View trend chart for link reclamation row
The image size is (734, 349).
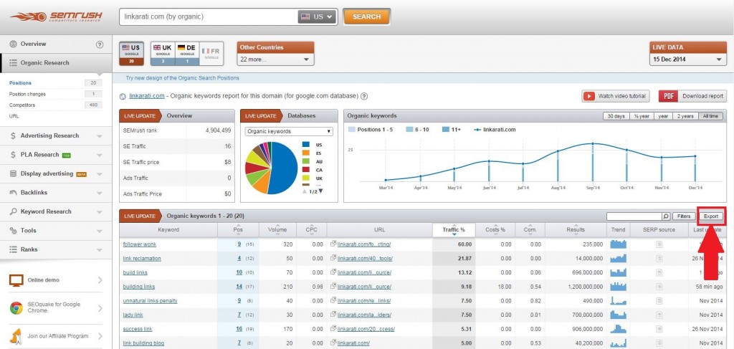(x=618, y=258)
